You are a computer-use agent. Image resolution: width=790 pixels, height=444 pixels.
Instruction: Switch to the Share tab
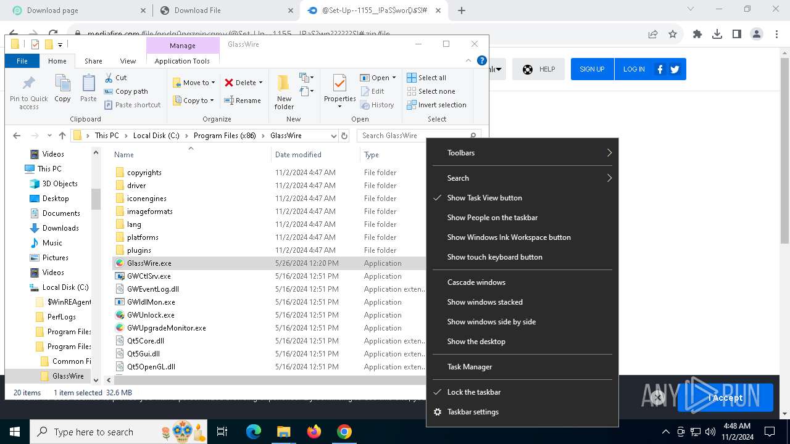[93, 61]
